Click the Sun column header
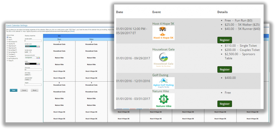This screenshot has height=129, width=275. click(x=59, y=40)
